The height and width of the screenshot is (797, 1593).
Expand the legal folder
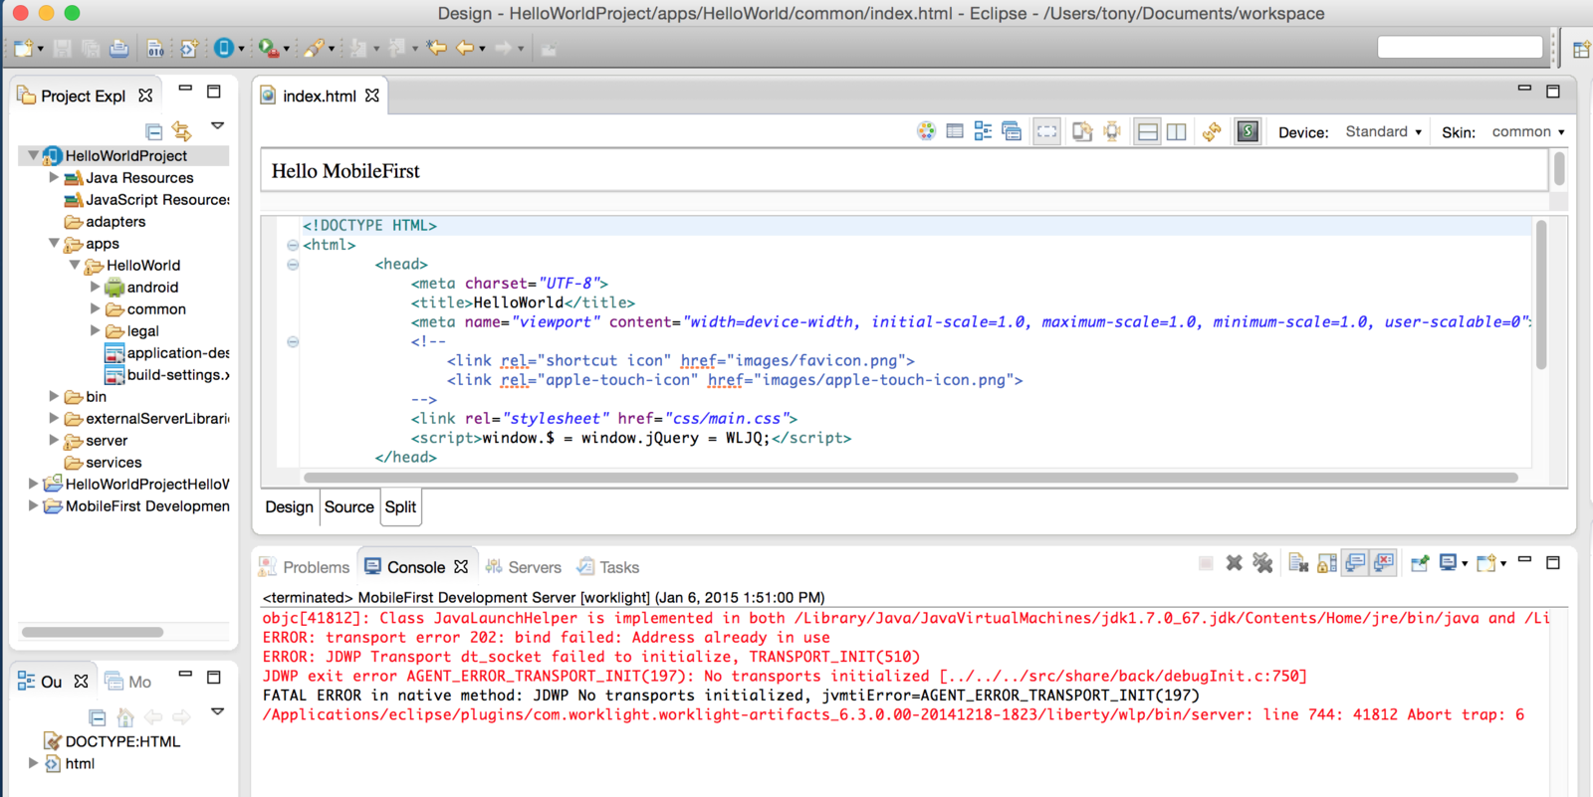click(x=96, y=330)
